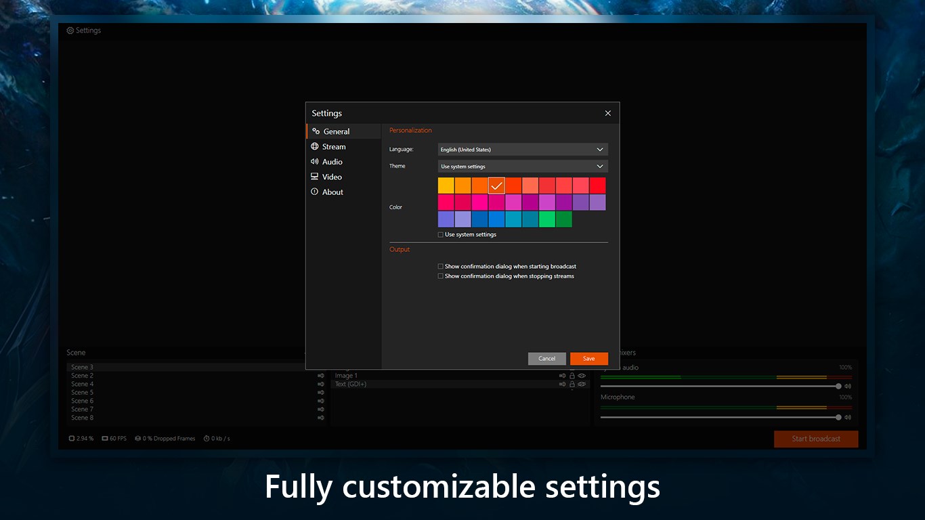Image resolution: width=925 pixels, height=520 pixels.
Task: Mute the Microphone mixer channel
Action: click(848, 418)
